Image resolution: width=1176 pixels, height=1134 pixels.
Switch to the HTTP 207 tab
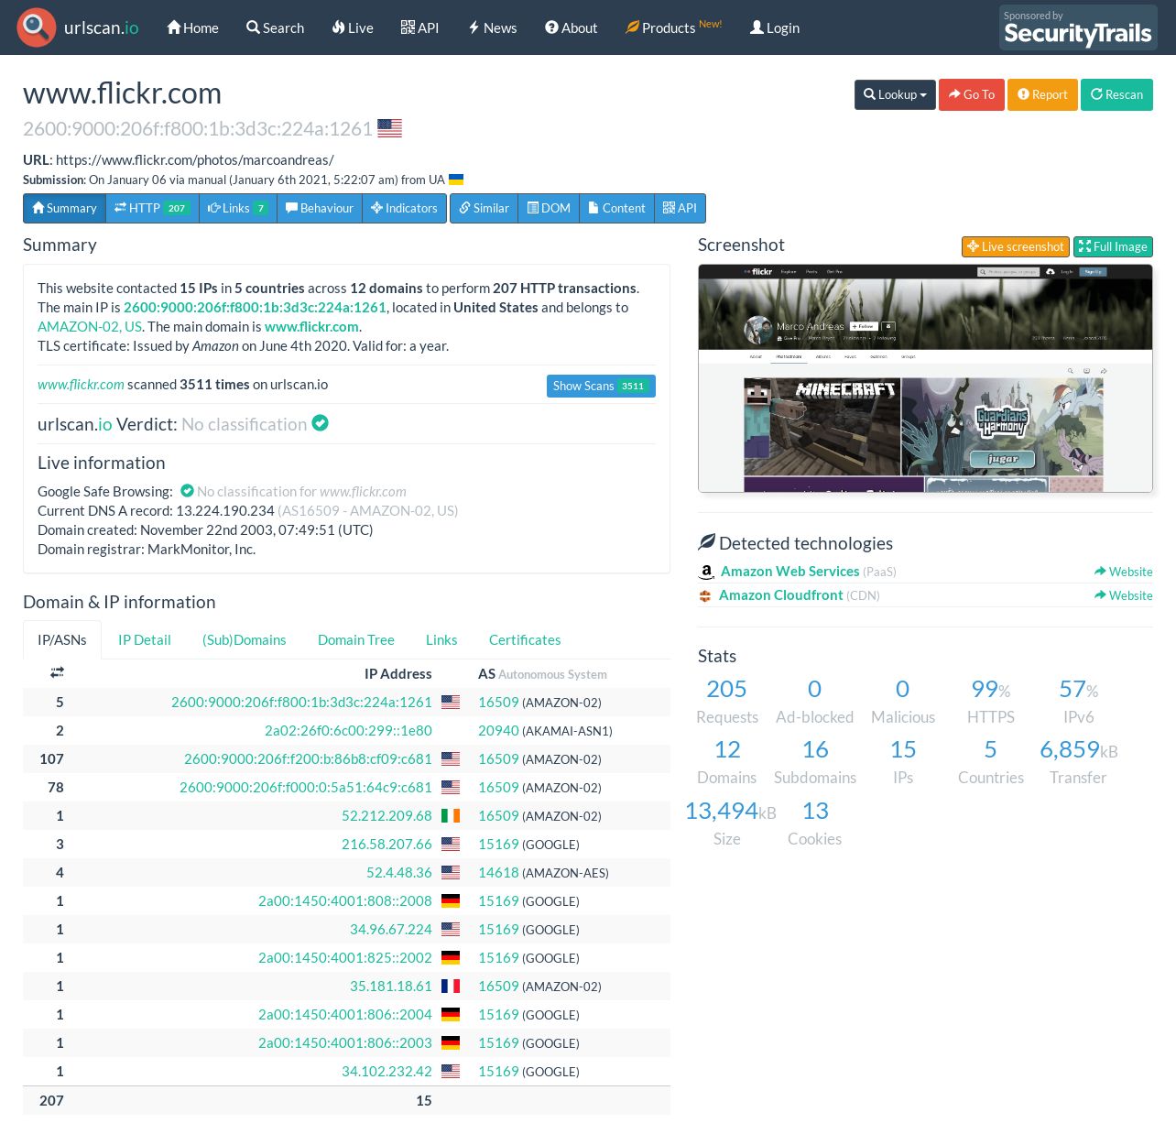click(152, 208)
